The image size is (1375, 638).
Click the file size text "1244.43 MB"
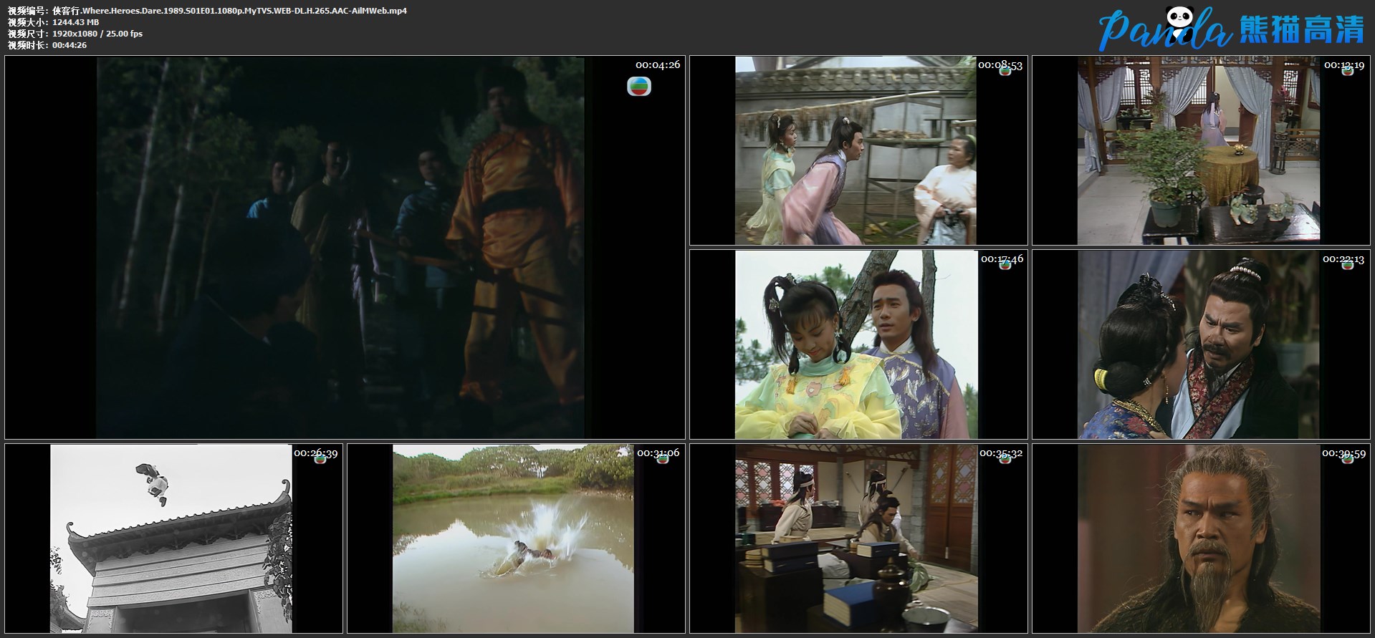(x=75, y=22)
